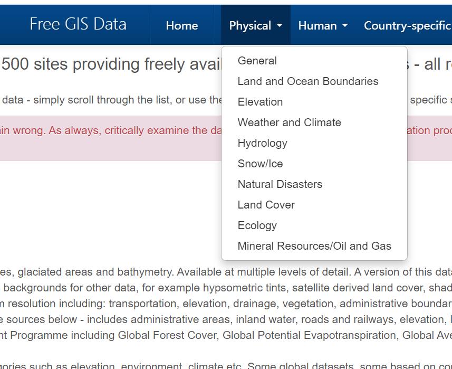Open Weather and Climate category
452x369 pixels.
point(289,122)
